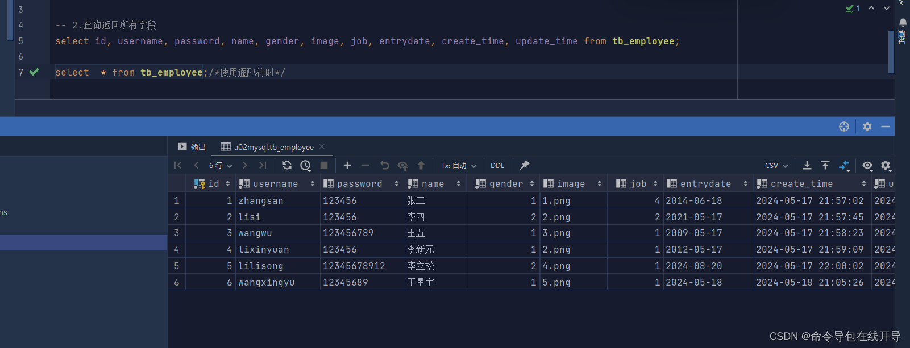Open the auto-refresh clock icon
The width and height of the screenshot is (910, 348).
coord(306,165)
